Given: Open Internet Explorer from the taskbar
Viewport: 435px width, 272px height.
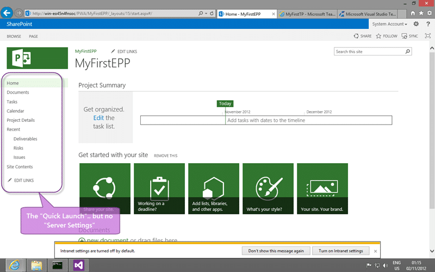Looking at the screenshot, I should click(15, 265).
